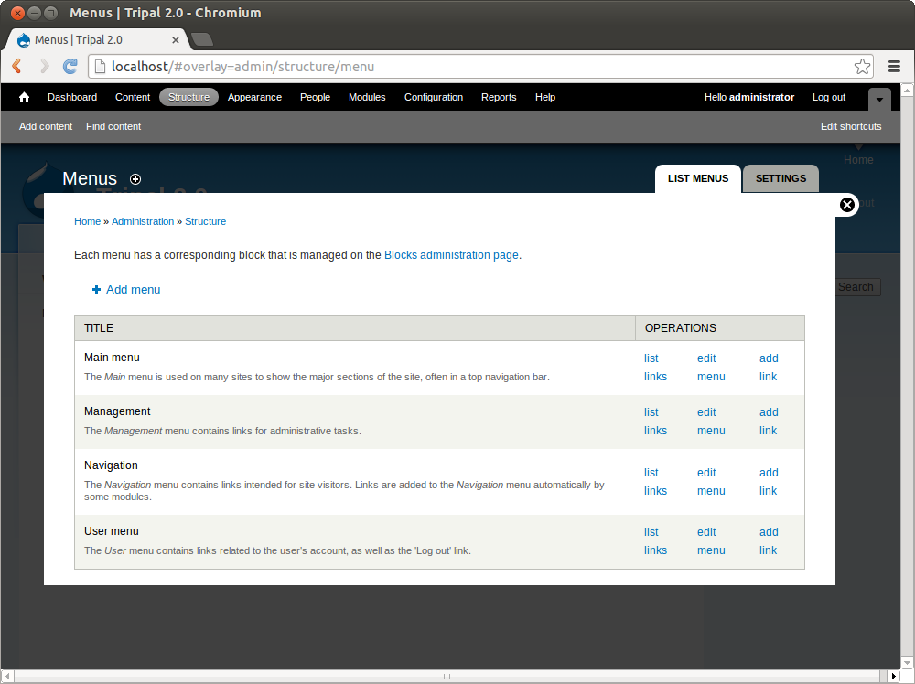915x684 pixels.
Task: Open a new browser tab
Action: [x=202, y=39]
